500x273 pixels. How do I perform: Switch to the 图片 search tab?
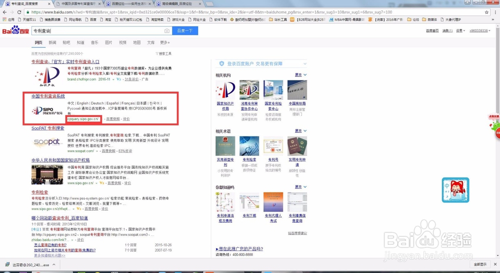(x=108, y=42)
